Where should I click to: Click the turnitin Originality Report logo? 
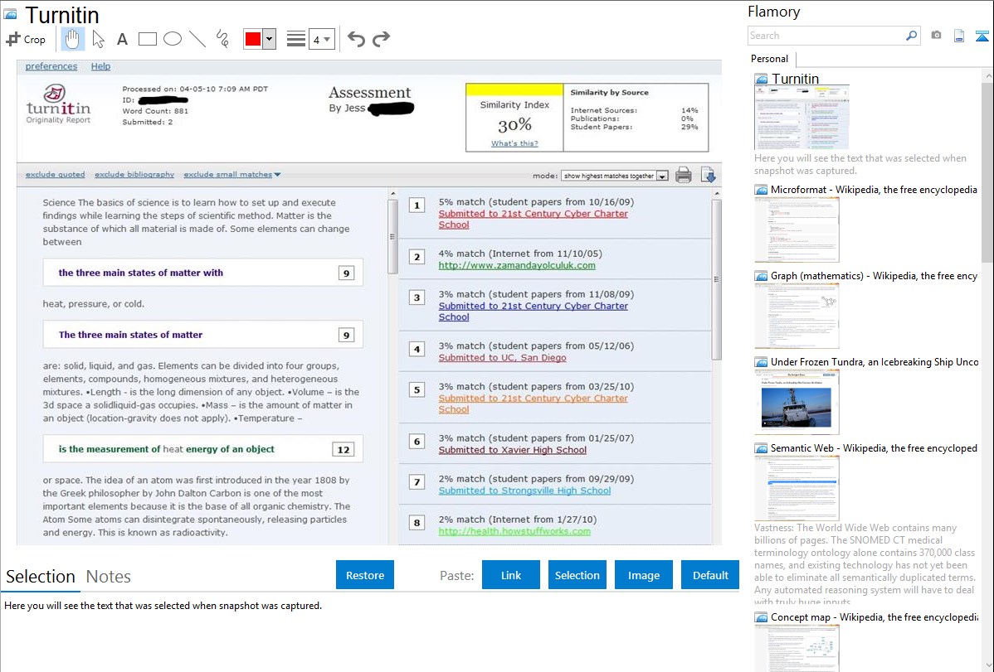(58, 104)
